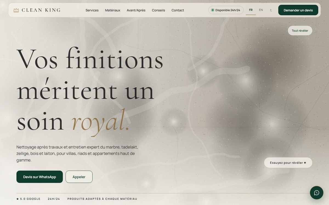Viewport: 329px width, 205px height.
Task: Click Devis sur WhatsApp button
Action: pos(39,177)
